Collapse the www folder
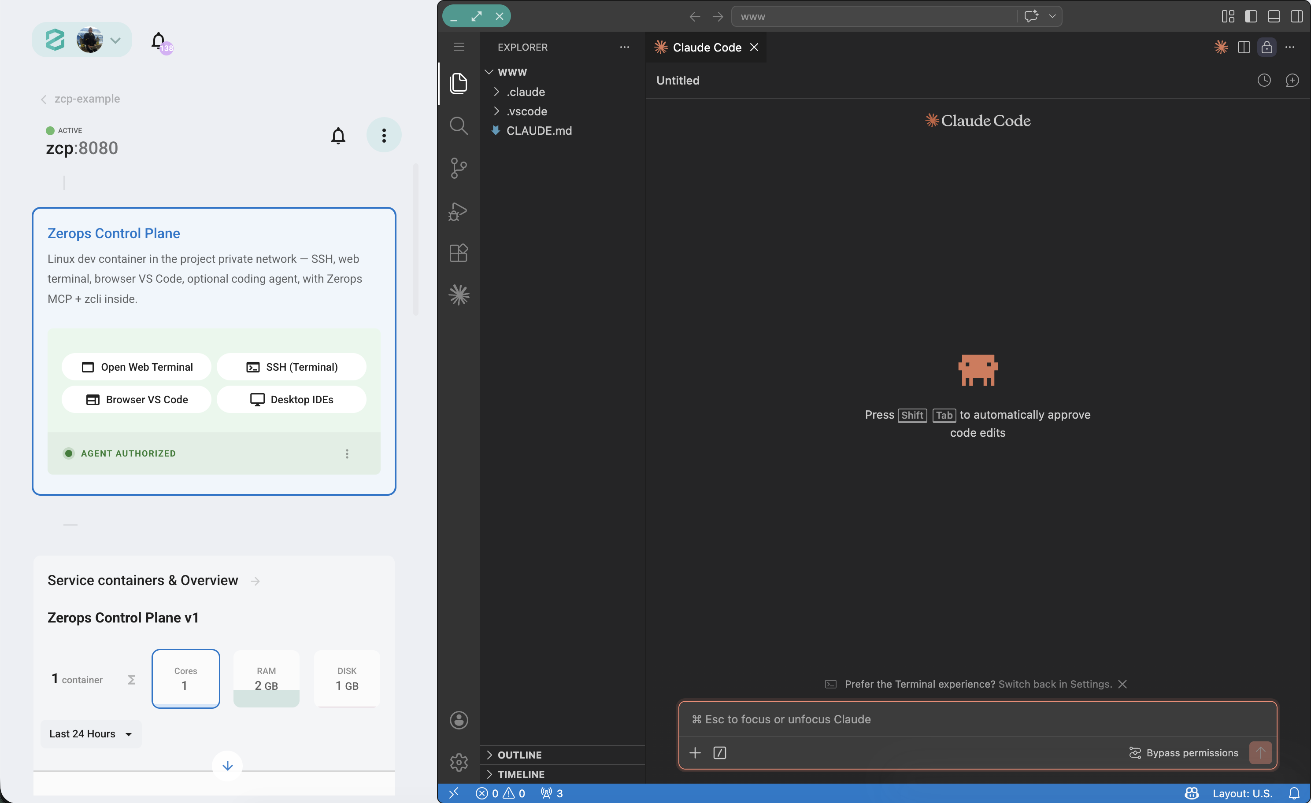 563,72
